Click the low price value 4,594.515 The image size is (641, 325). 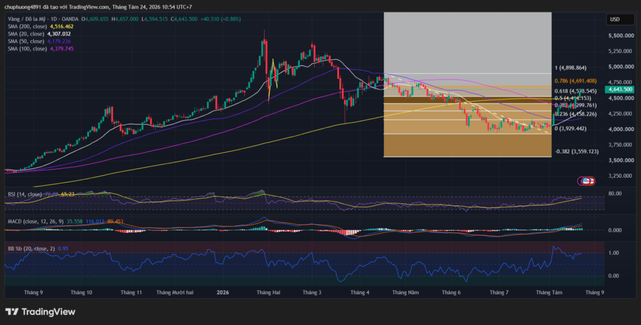156,19
